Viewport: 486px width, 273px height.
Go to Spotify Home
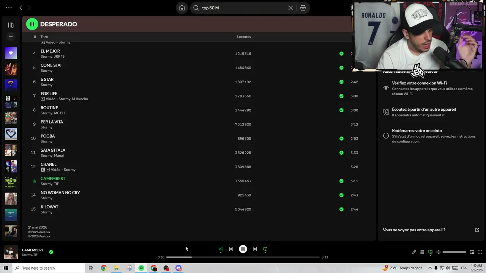(182, 8)
